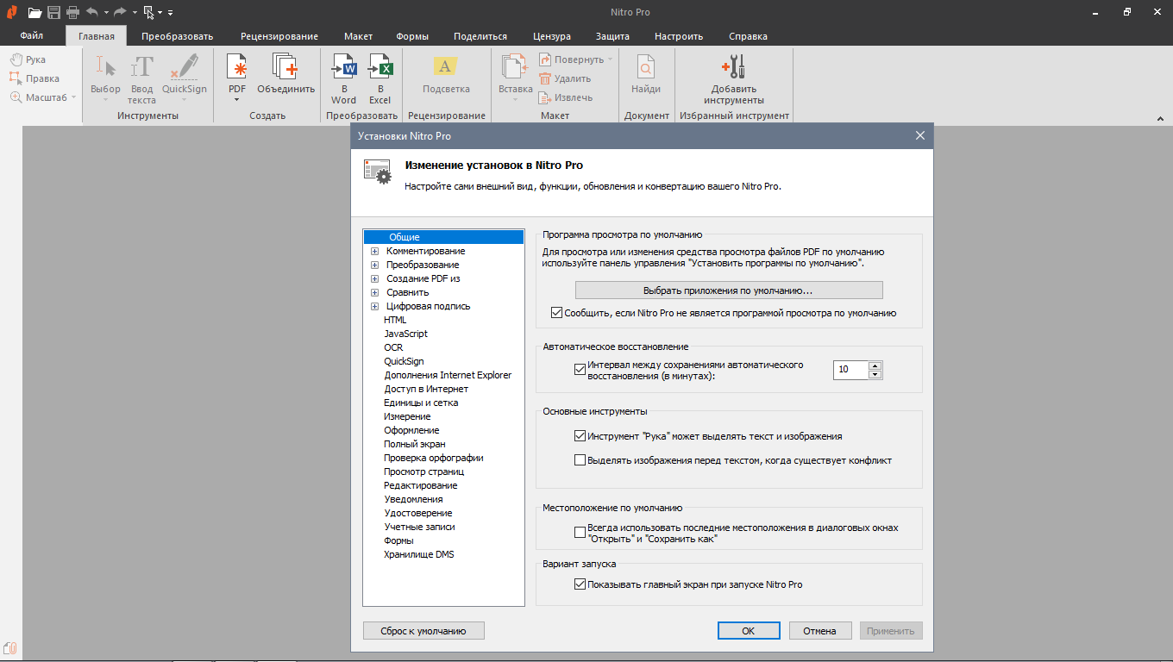Viewport: 1173px width, 662px height.
Task: Click the cursor selection icon in quick access toolbar
Action: [x=149, y=12]
